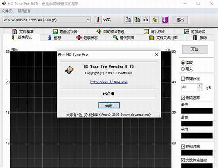Click the lightbulb icon of 基准测试
The width and height of the screenshot is (218, 168).
[x=13, y=37]
